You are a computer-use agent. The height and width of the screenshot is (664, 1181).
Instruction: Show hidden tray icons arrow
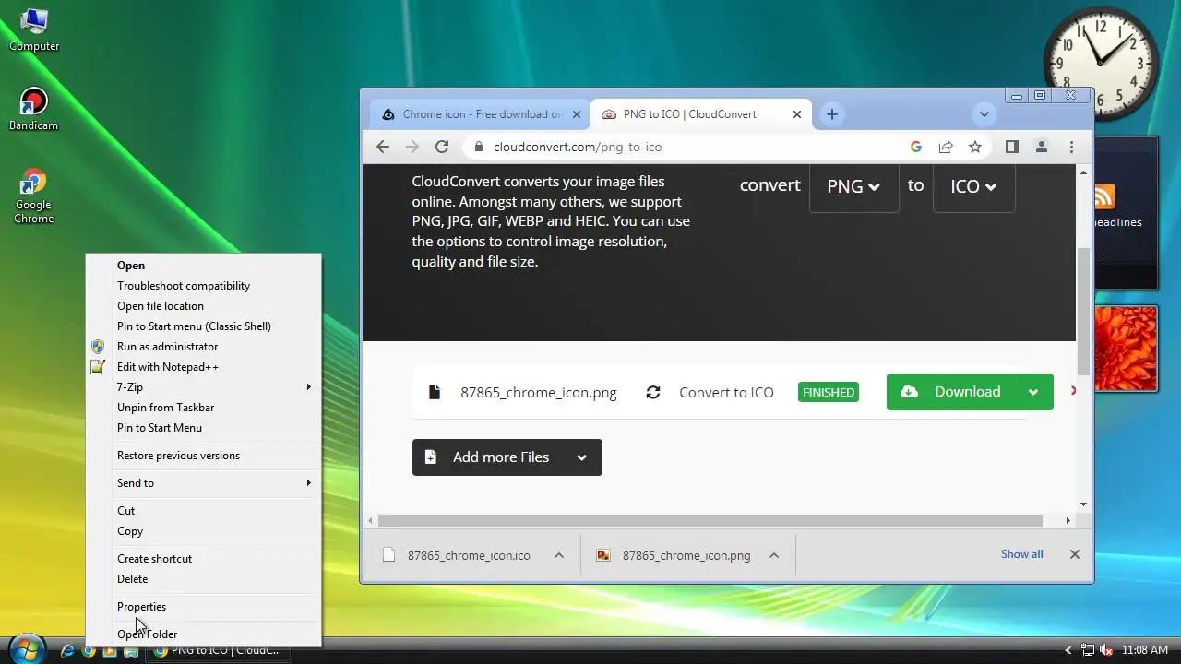[1068, 650]
